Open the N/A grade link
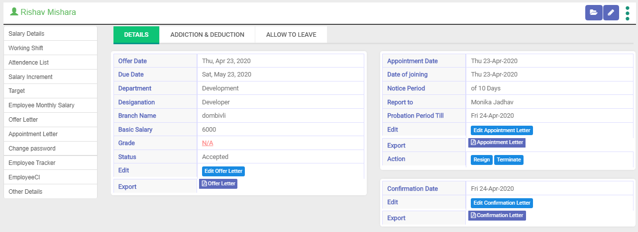 (x=208, y=143)
